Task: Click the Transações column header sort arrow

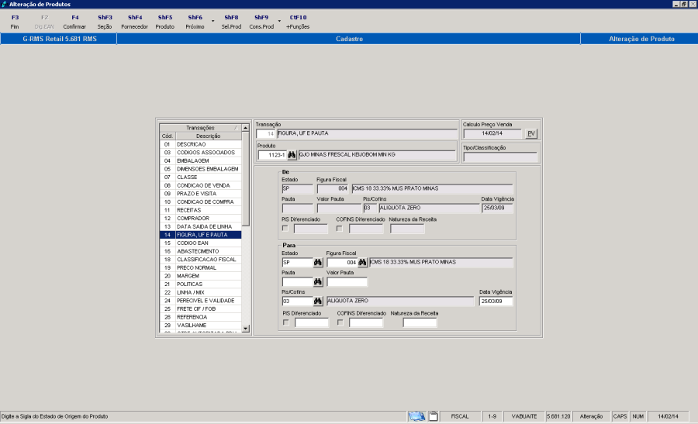Action: tap(234, 128)
